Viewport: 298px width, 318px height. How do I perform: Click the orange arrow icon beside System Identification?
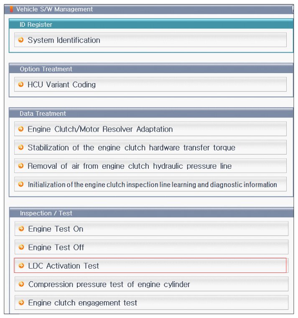(x=21, y=40)
